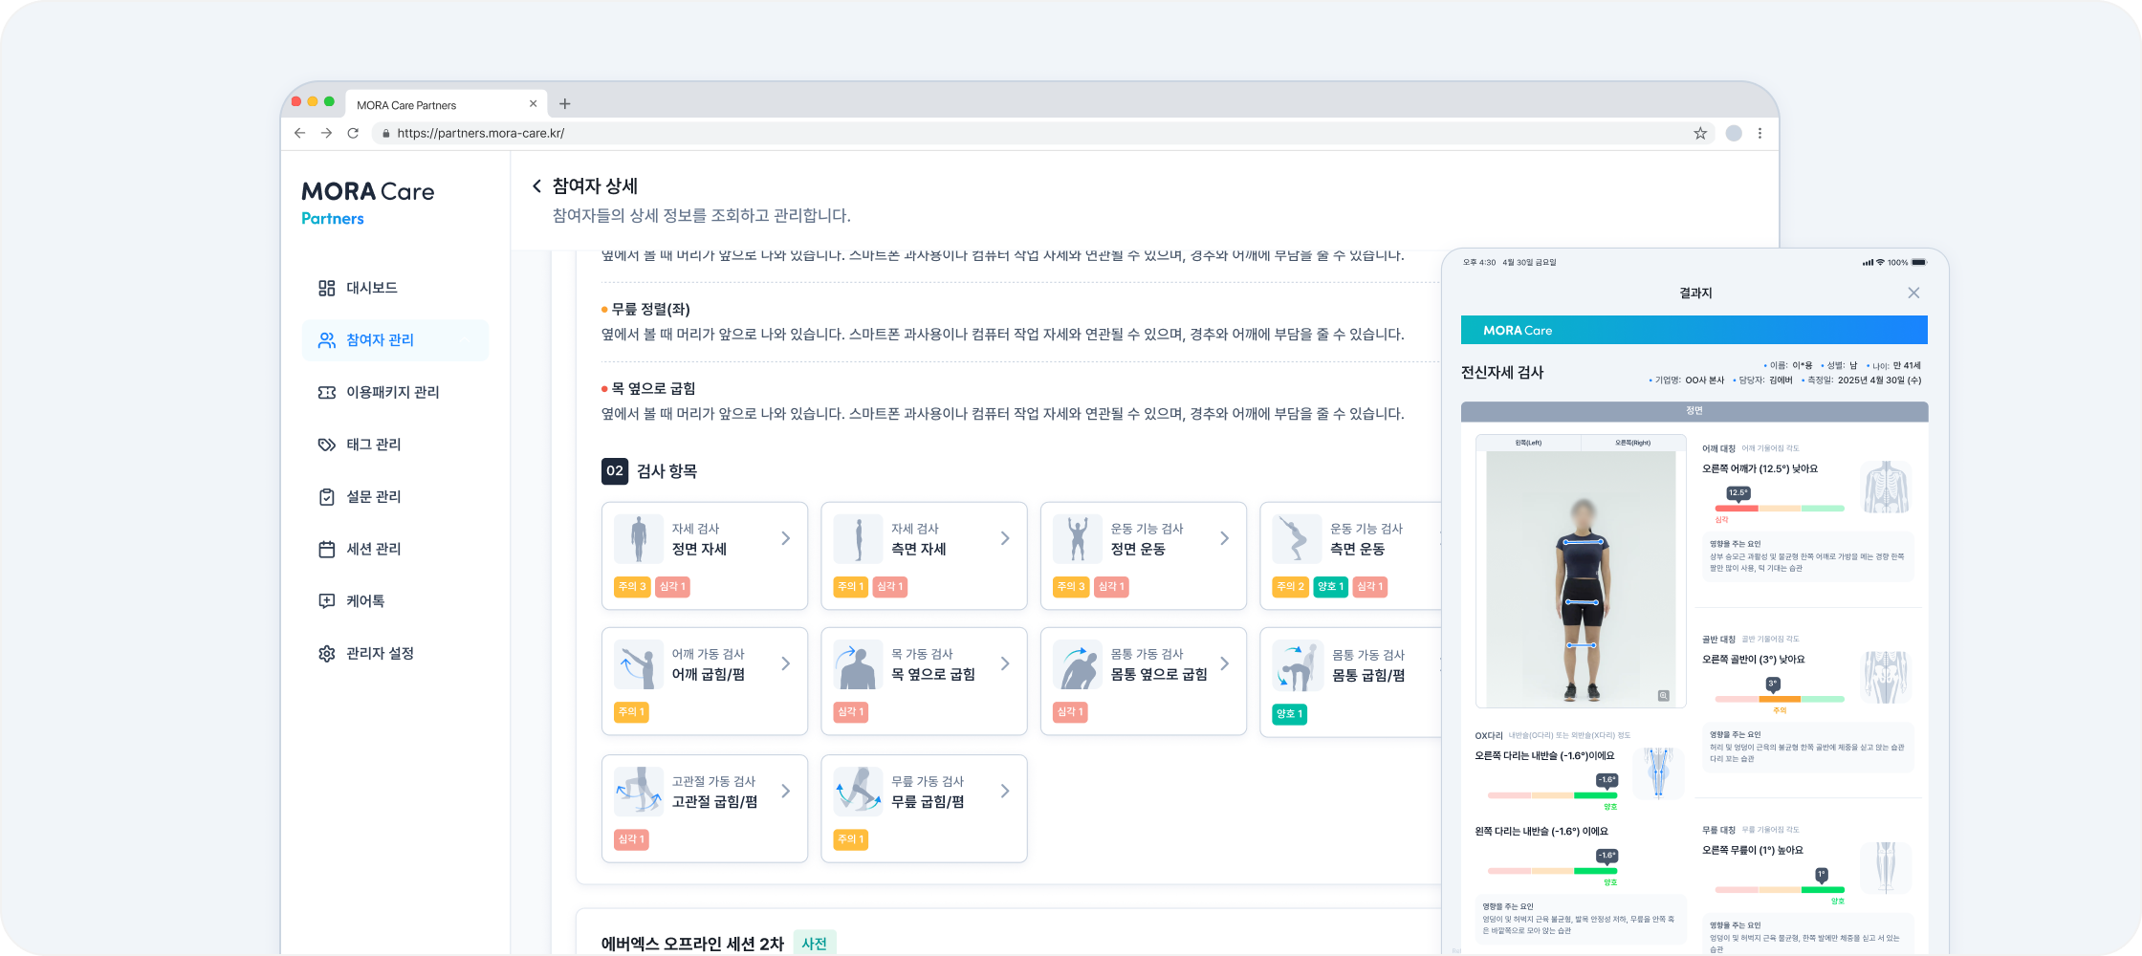Viewport: 2142px width, 956px height.
Task: Click the 정면 section header in 결과지
Action: pyautogui.click(x=1694, y=411)
